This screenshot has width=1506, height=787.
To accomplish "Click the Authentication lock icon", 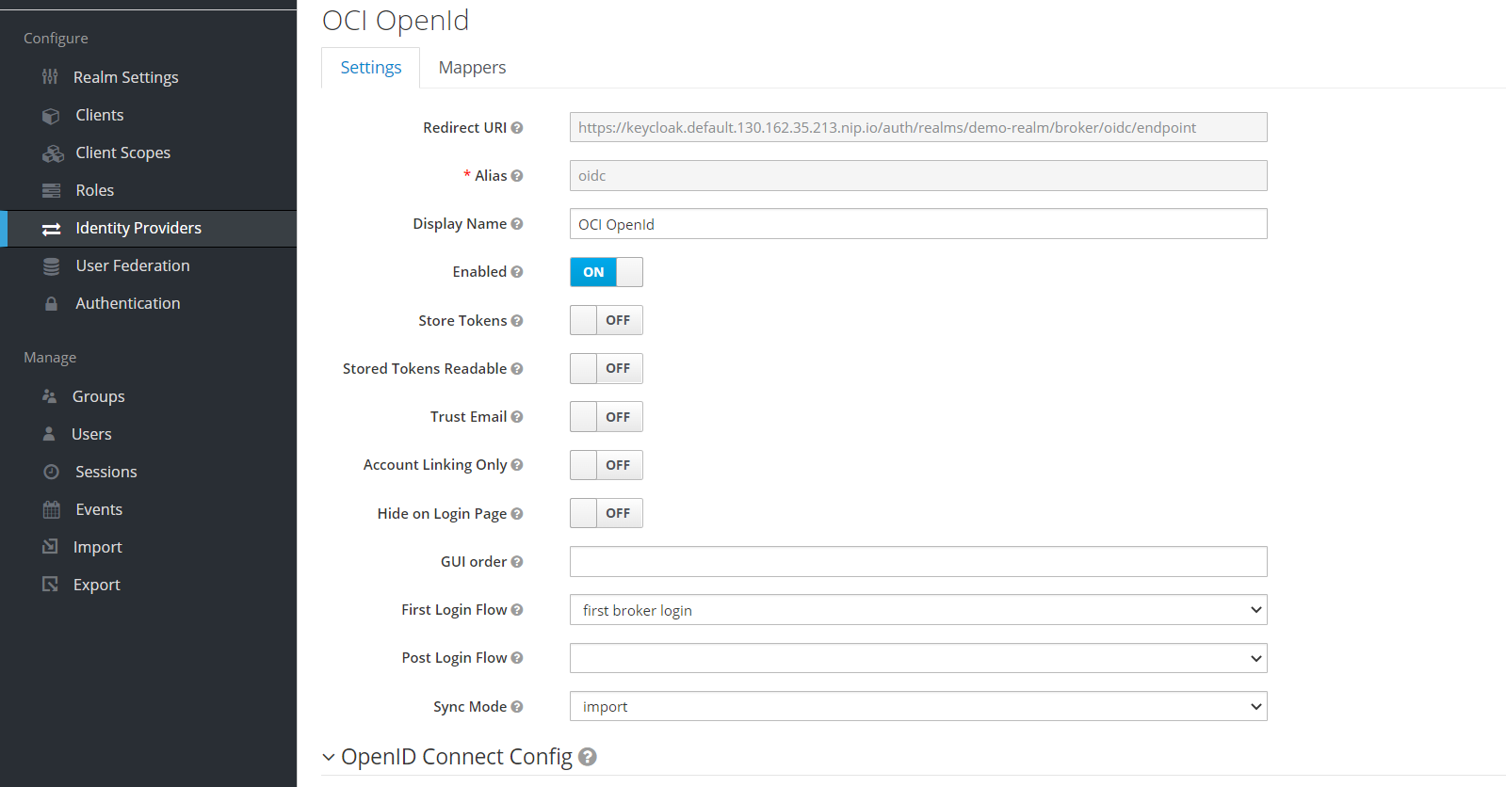I will tap(51, 303).
